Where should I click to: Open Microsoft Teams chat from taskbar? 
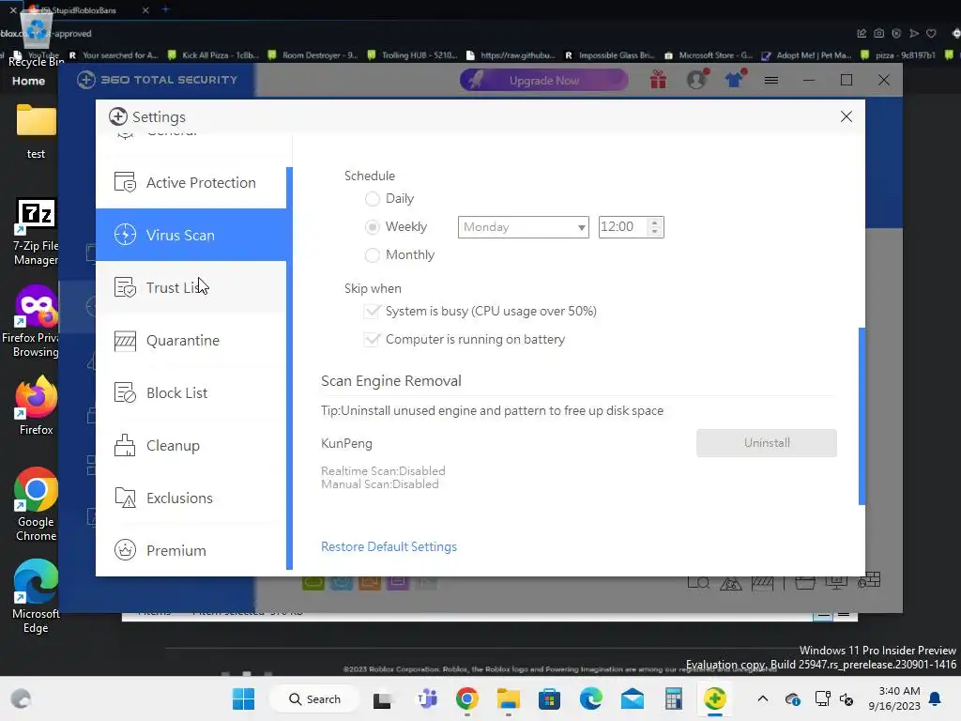(x=427, y=698)
